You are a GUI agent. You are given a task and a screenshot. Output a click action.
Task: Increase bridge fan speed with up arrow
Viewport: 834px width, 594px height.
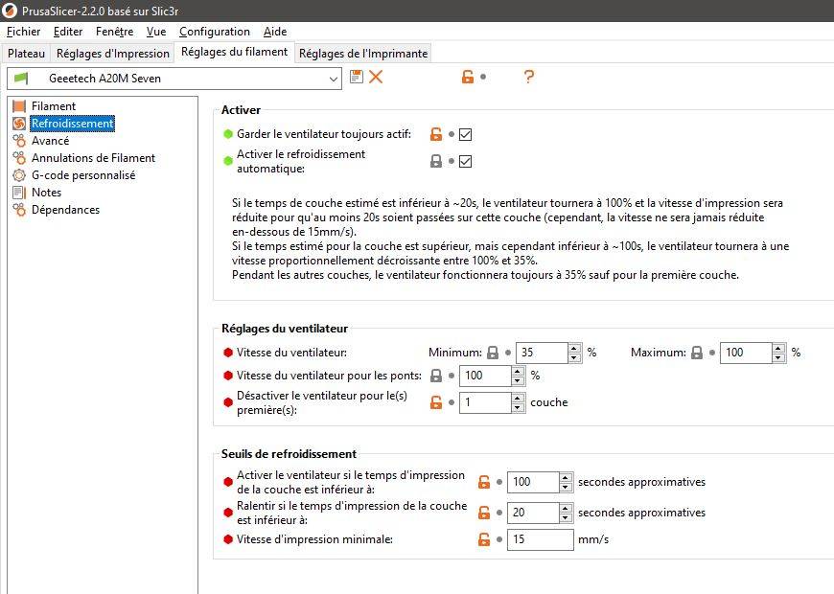pos(518,371)
